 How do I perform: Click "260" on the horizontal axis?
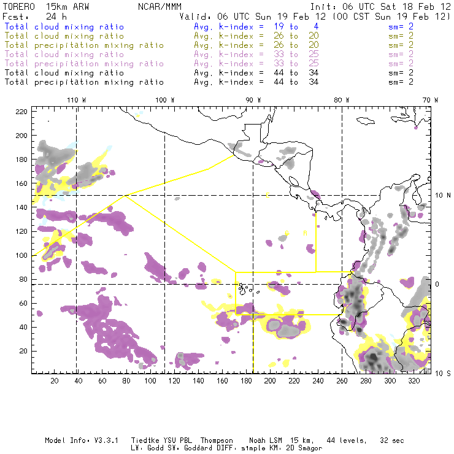point(342,381)
